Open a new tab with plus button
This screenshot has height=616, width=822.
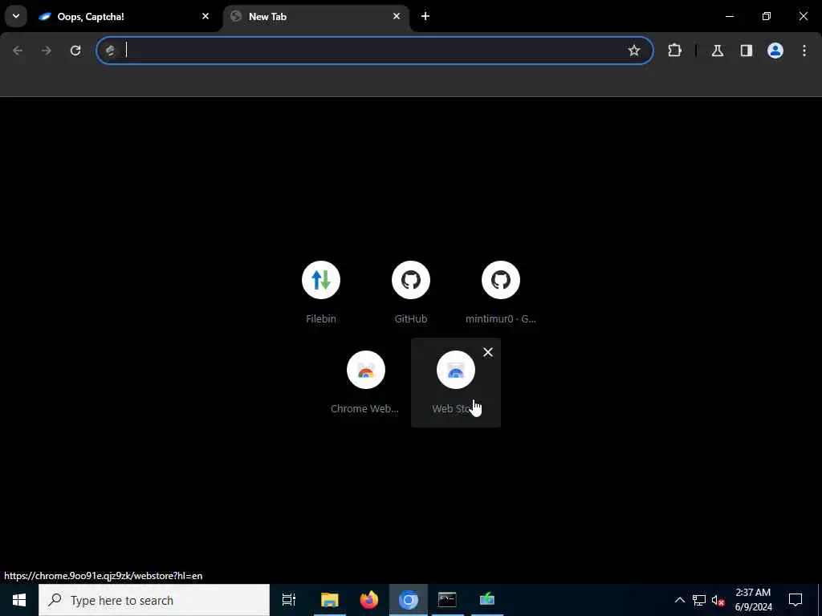tap(425, 16)
